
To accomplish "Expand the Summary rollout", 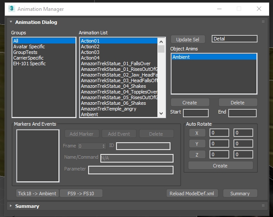I will [x=11, y=206].
